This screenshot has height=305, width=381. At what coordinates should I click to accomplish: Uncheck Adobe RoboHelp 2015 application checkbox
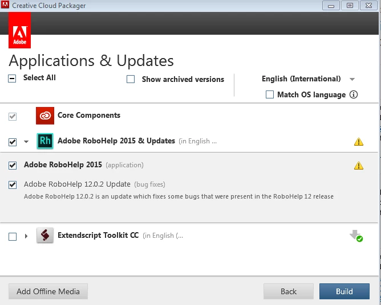click(x=13, y=166)
